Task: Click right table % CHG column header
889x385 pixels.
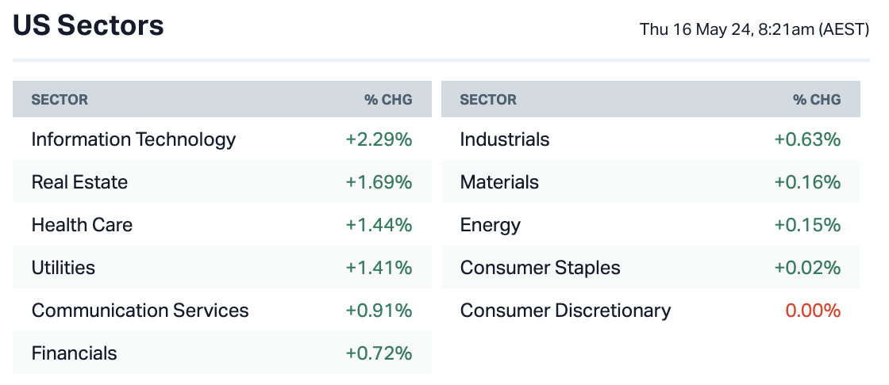Action: (817, 100)
